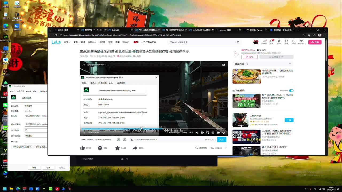
Task: Switch to 快捷方式 tab in properties window
Action: point(20,91)
